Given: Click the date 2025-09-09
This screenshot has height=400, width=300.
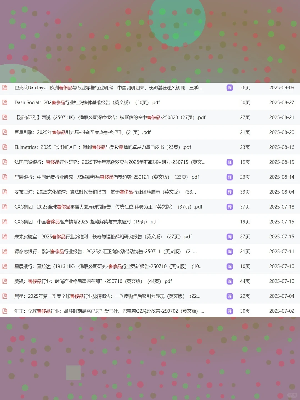Looking at the screenshot, I should click(282, 88).
